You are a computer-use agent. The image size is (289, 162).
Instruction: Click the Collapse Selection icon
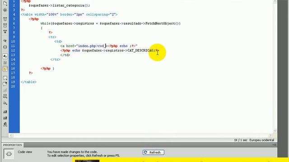tap(5, 25)
